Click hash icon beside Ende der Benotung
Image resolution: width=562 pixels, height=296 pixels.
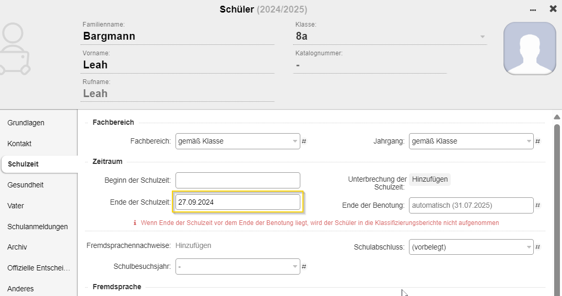pos(537,205)
